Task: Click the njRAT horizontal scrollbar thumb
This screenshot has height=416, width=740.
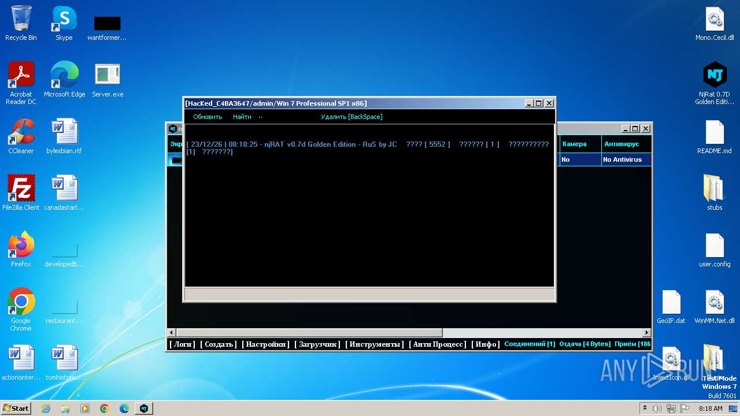Action: click(x=309, y=333)
